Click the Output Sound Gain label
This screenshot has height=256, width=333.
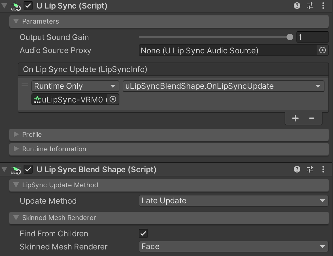click(x=54, y=37)
